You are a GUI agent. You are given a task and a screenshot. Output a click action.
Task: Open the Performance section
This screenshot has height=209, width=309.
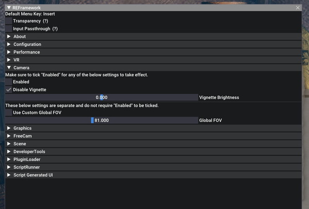point(153,52)
